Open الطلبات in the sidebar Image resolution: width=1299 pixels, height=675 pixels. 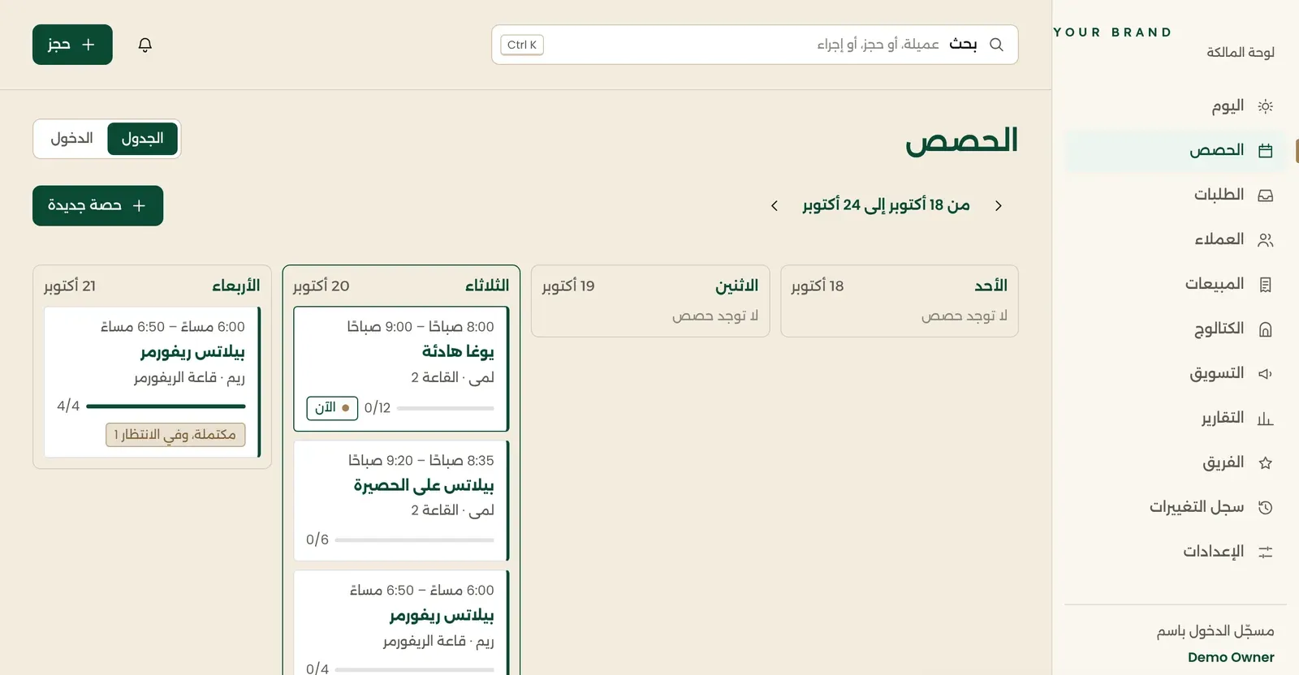(x=1176, y=196)
